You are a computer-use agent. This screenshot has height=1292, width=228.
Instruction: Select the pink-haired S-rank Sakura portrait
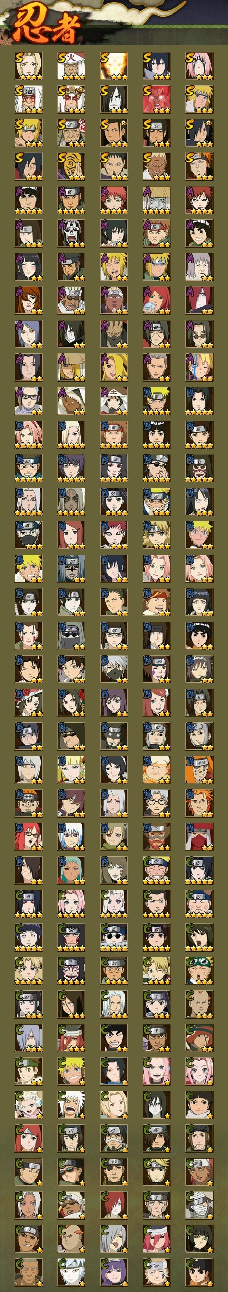pyautogui.click(x=199, y=66)
